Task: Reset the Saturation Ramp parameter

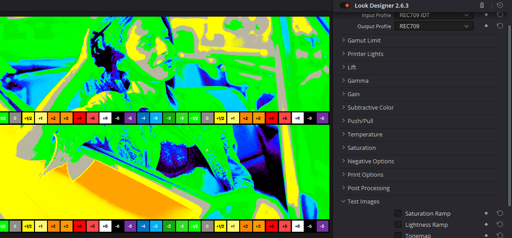Action: coord(499,213)
